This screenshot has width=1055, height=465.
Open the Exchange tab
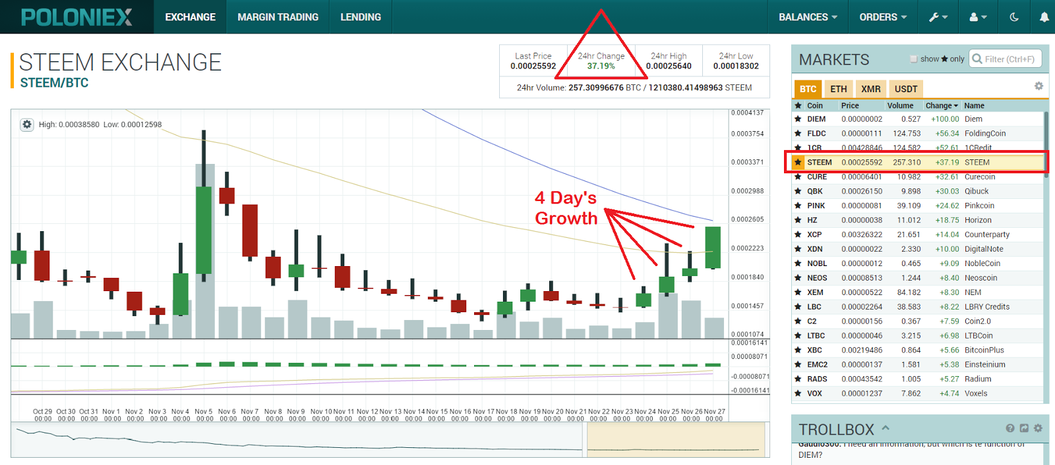[190, 17]
